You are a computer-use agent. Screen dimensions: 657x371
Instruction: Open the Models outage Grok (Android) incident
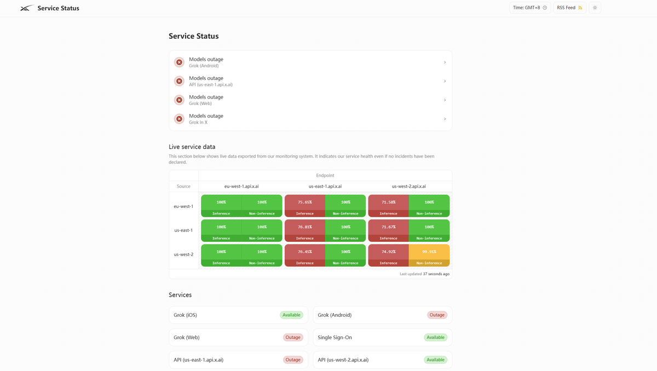[310, 62]
